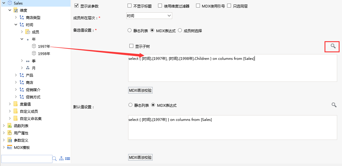
Task: Switch to list view icon
Action: (x=67, y=159)
